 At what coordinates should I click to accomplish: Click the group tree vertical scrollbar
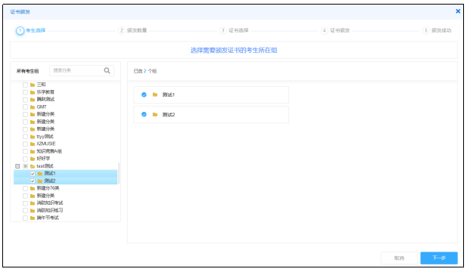click(119, 173)
